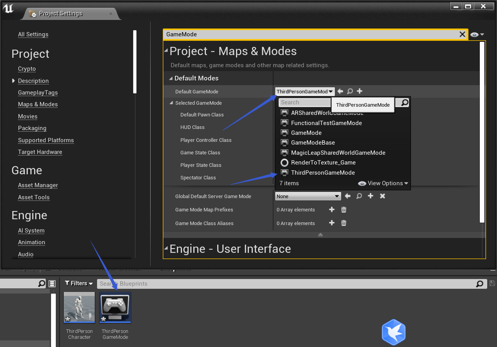Use selected asset arrow for Default GameMode
The height and width of the screenshot is (347, 497).
point(340,91)
